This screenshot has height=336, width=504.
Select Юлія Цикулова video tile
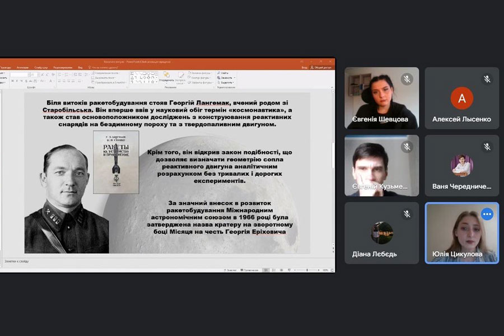pyautogui.click(x=462, y=233)
